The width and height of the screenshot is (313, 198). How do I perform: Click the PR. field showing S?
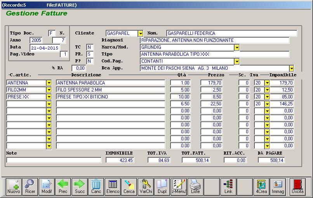(x=90, y=54)
